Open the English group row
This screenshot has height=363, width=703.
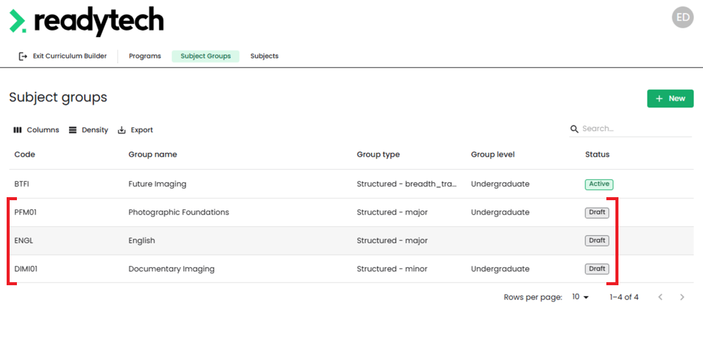click(351, 241)
